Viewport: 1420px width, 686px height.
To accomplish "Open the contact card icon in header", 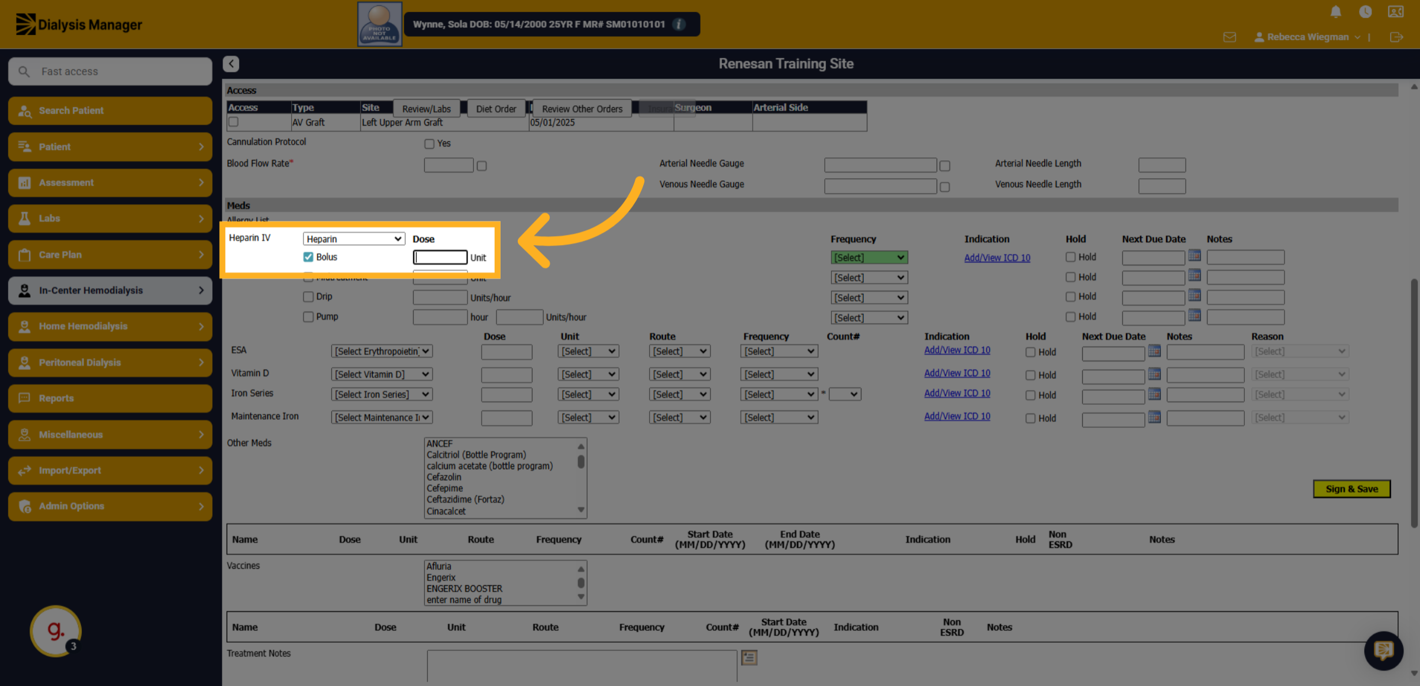I will coord(1395,12).
